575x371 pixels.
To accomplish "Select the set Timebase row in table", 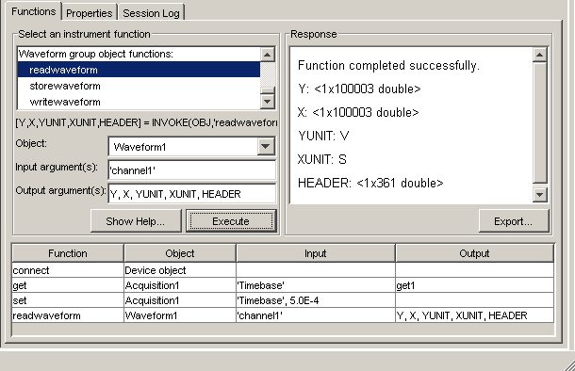I will click(283, 300).
